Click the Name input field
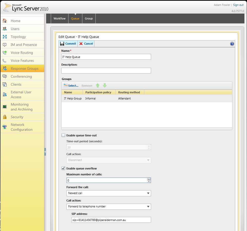Viewport: 247px width, 231px height. click(106, 57)
